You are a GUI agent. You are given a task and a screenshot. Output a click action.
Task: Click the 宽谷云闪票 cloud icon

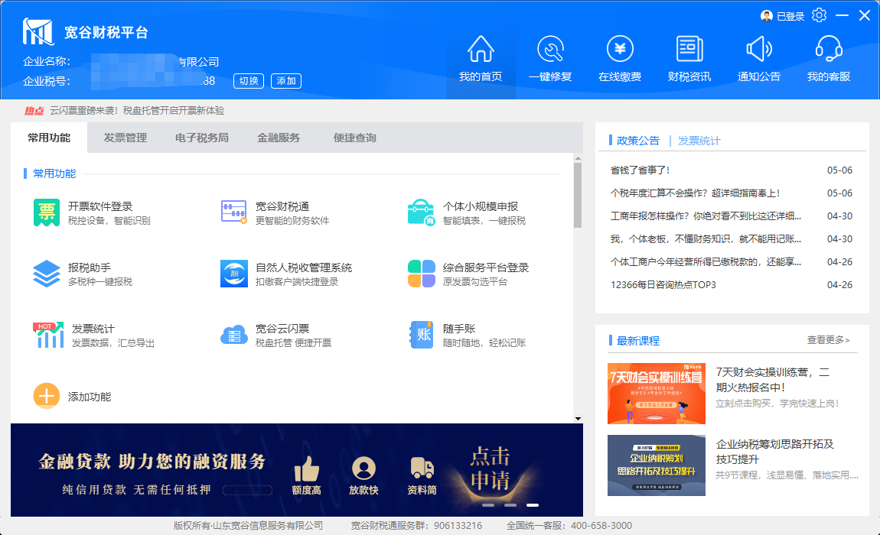pyautogui.click(x=234, y=335)
